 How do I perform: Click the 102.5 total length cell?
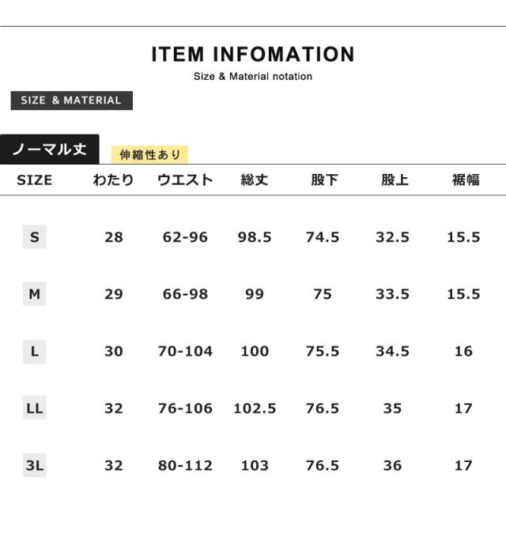[255, 408]
